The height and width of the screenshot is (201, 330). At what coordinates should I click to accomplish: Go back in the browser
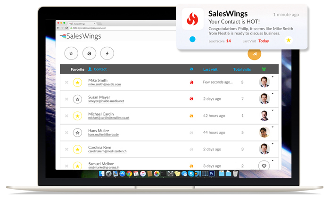click(x=58, y=28)
